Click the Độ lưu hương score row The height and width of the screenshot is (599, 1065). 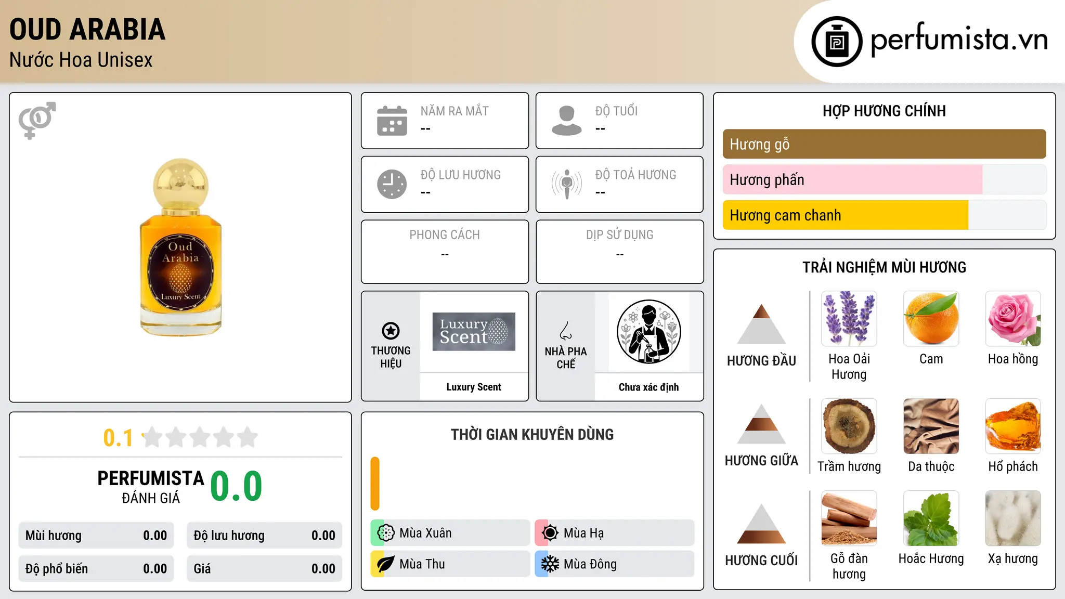[x=265, y=536]
